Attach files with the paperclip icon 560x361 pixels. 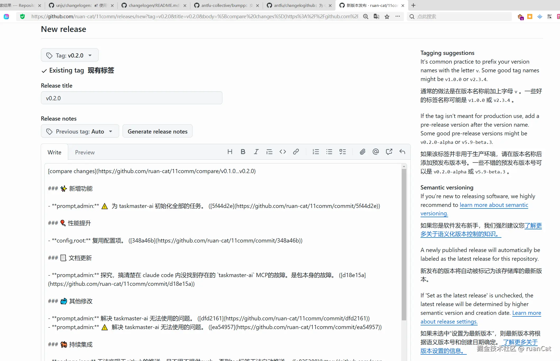coord(362,152)
